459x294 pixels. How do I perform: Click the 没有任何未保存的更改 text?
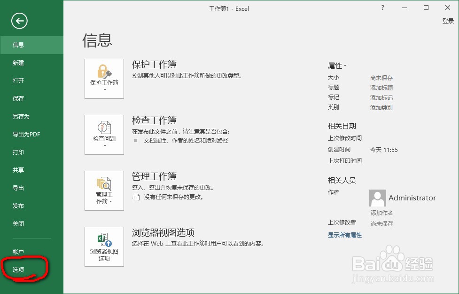tap(173, 197)
